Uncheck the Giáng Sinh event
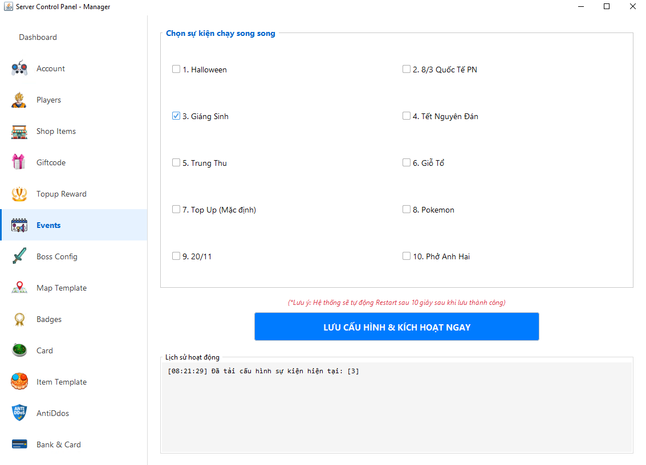 coord(176,116)
